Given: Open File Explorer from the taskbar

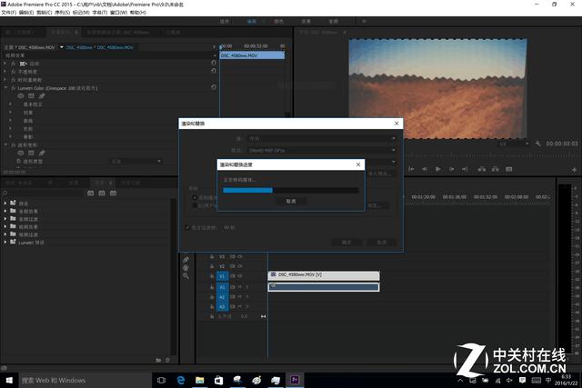Looking at the screenshot, I should 200,380.
